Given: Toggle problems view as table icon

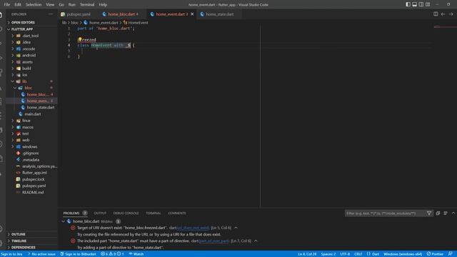Looking at the screenshot, I should (446, 213).
